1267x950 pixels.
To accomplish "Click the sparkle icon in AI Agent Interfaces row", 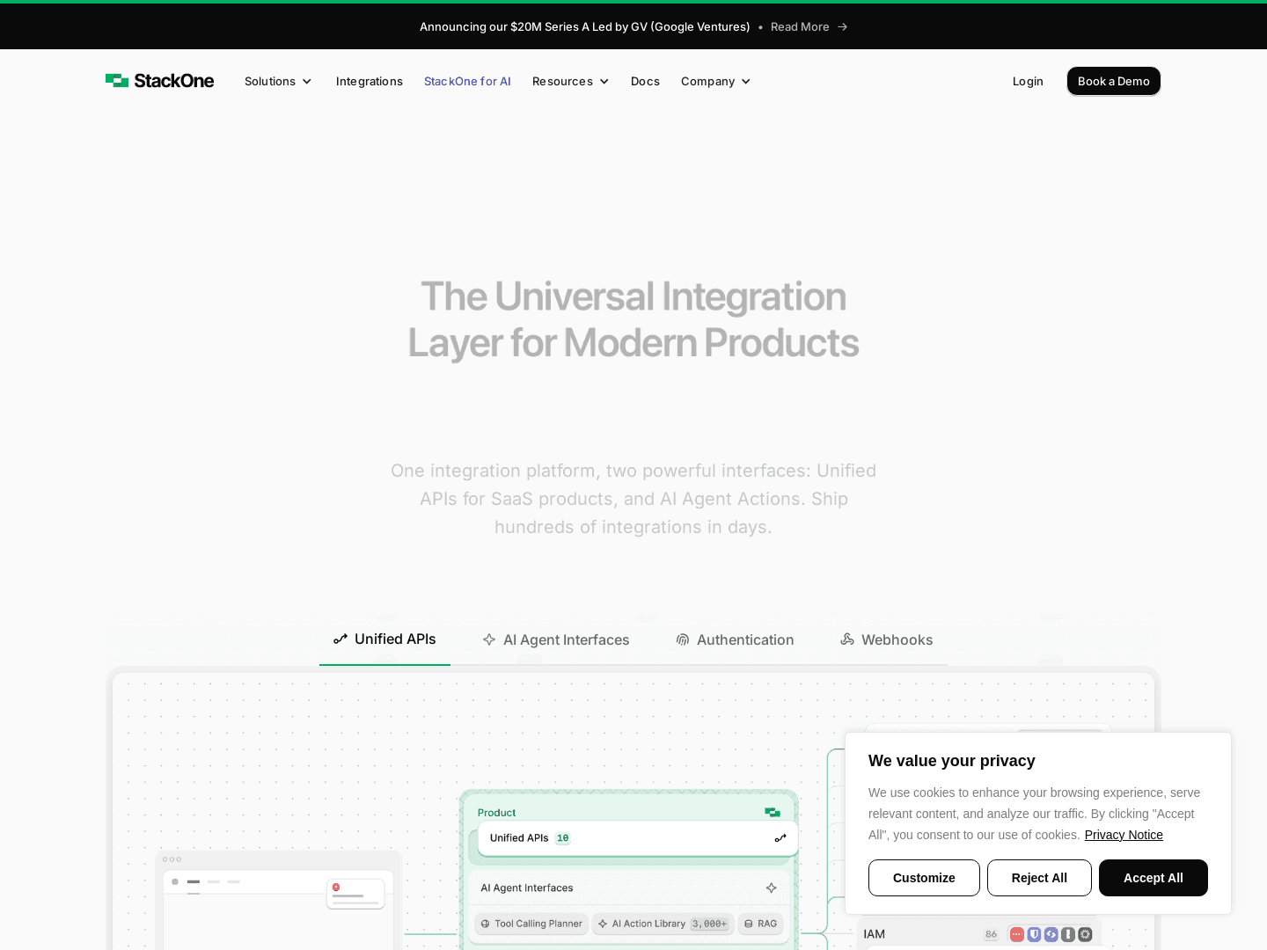I will pyautogui.click(x=771, y=888).
